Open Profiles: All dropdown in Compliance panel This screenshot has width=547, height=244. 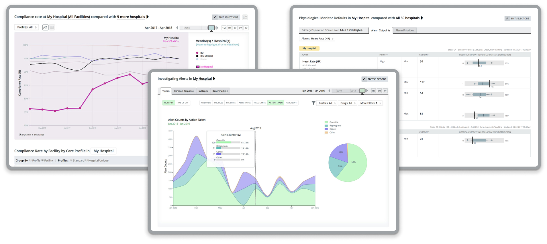(x=26, y=27)
